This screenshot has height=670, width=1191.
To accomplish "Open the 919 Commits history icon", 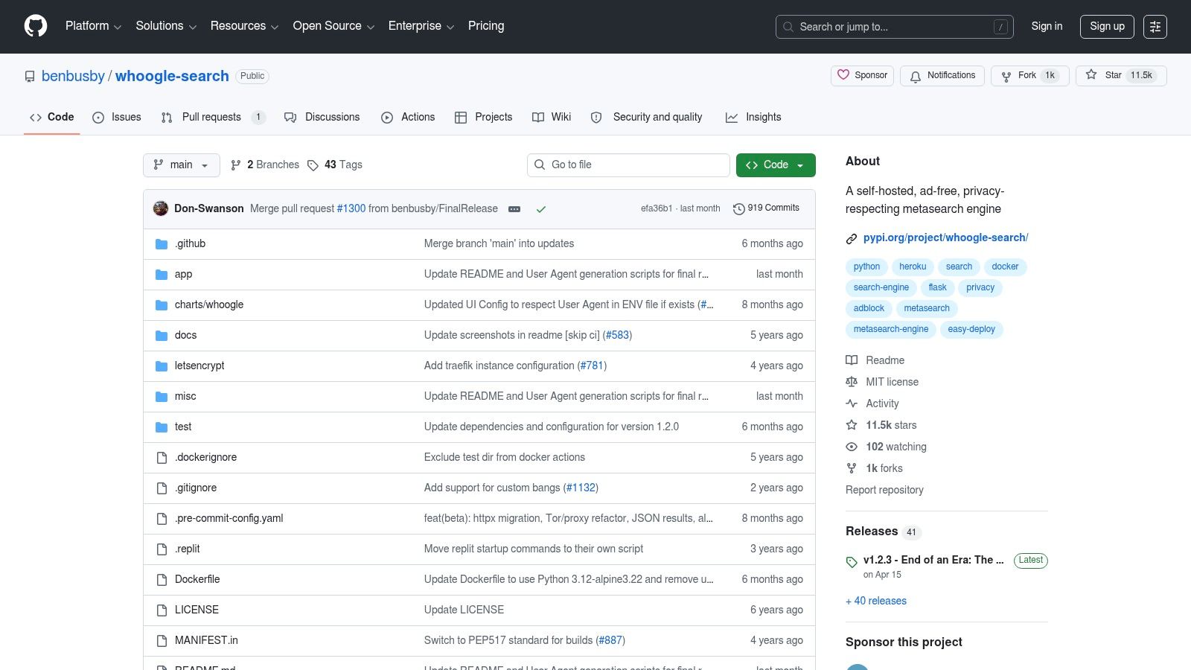I will [x=738, y=208].
